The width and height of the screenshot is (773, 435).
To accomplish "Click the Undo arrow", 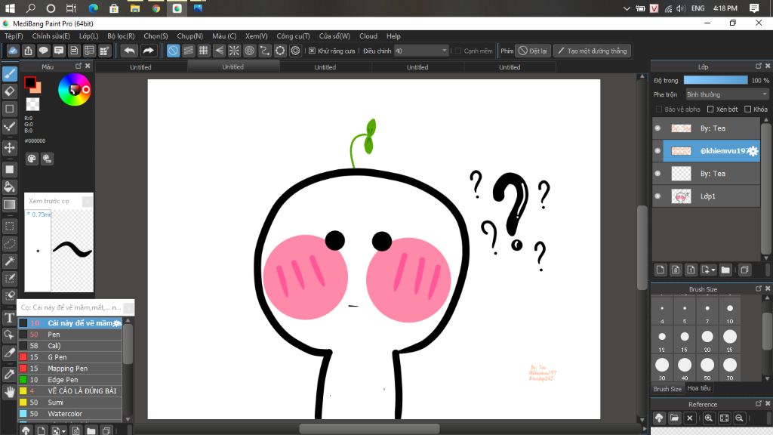I will tap(129, 51).
